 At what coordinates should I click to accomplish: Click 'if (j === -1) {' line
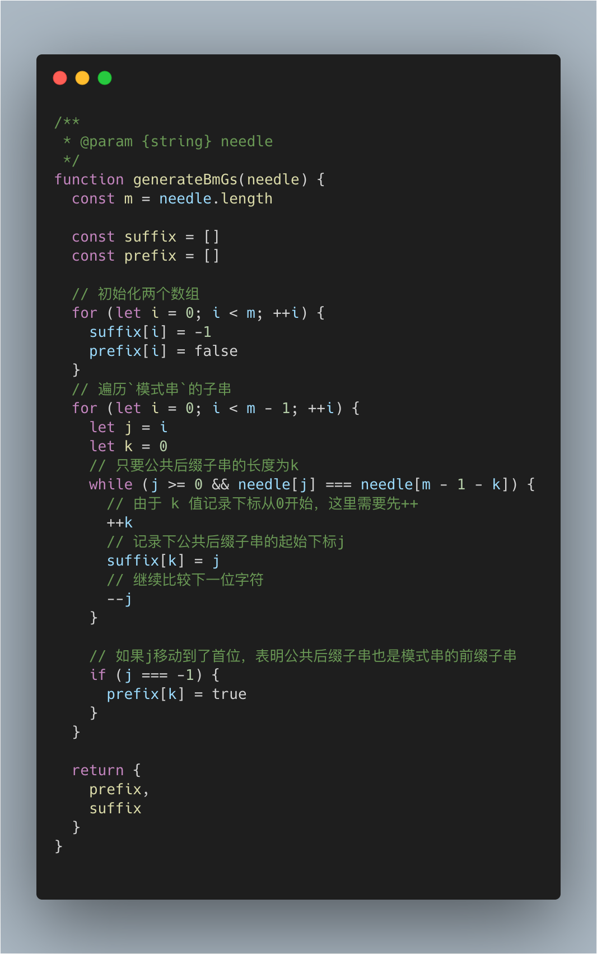pyautogui.click(x=155, y=675)
